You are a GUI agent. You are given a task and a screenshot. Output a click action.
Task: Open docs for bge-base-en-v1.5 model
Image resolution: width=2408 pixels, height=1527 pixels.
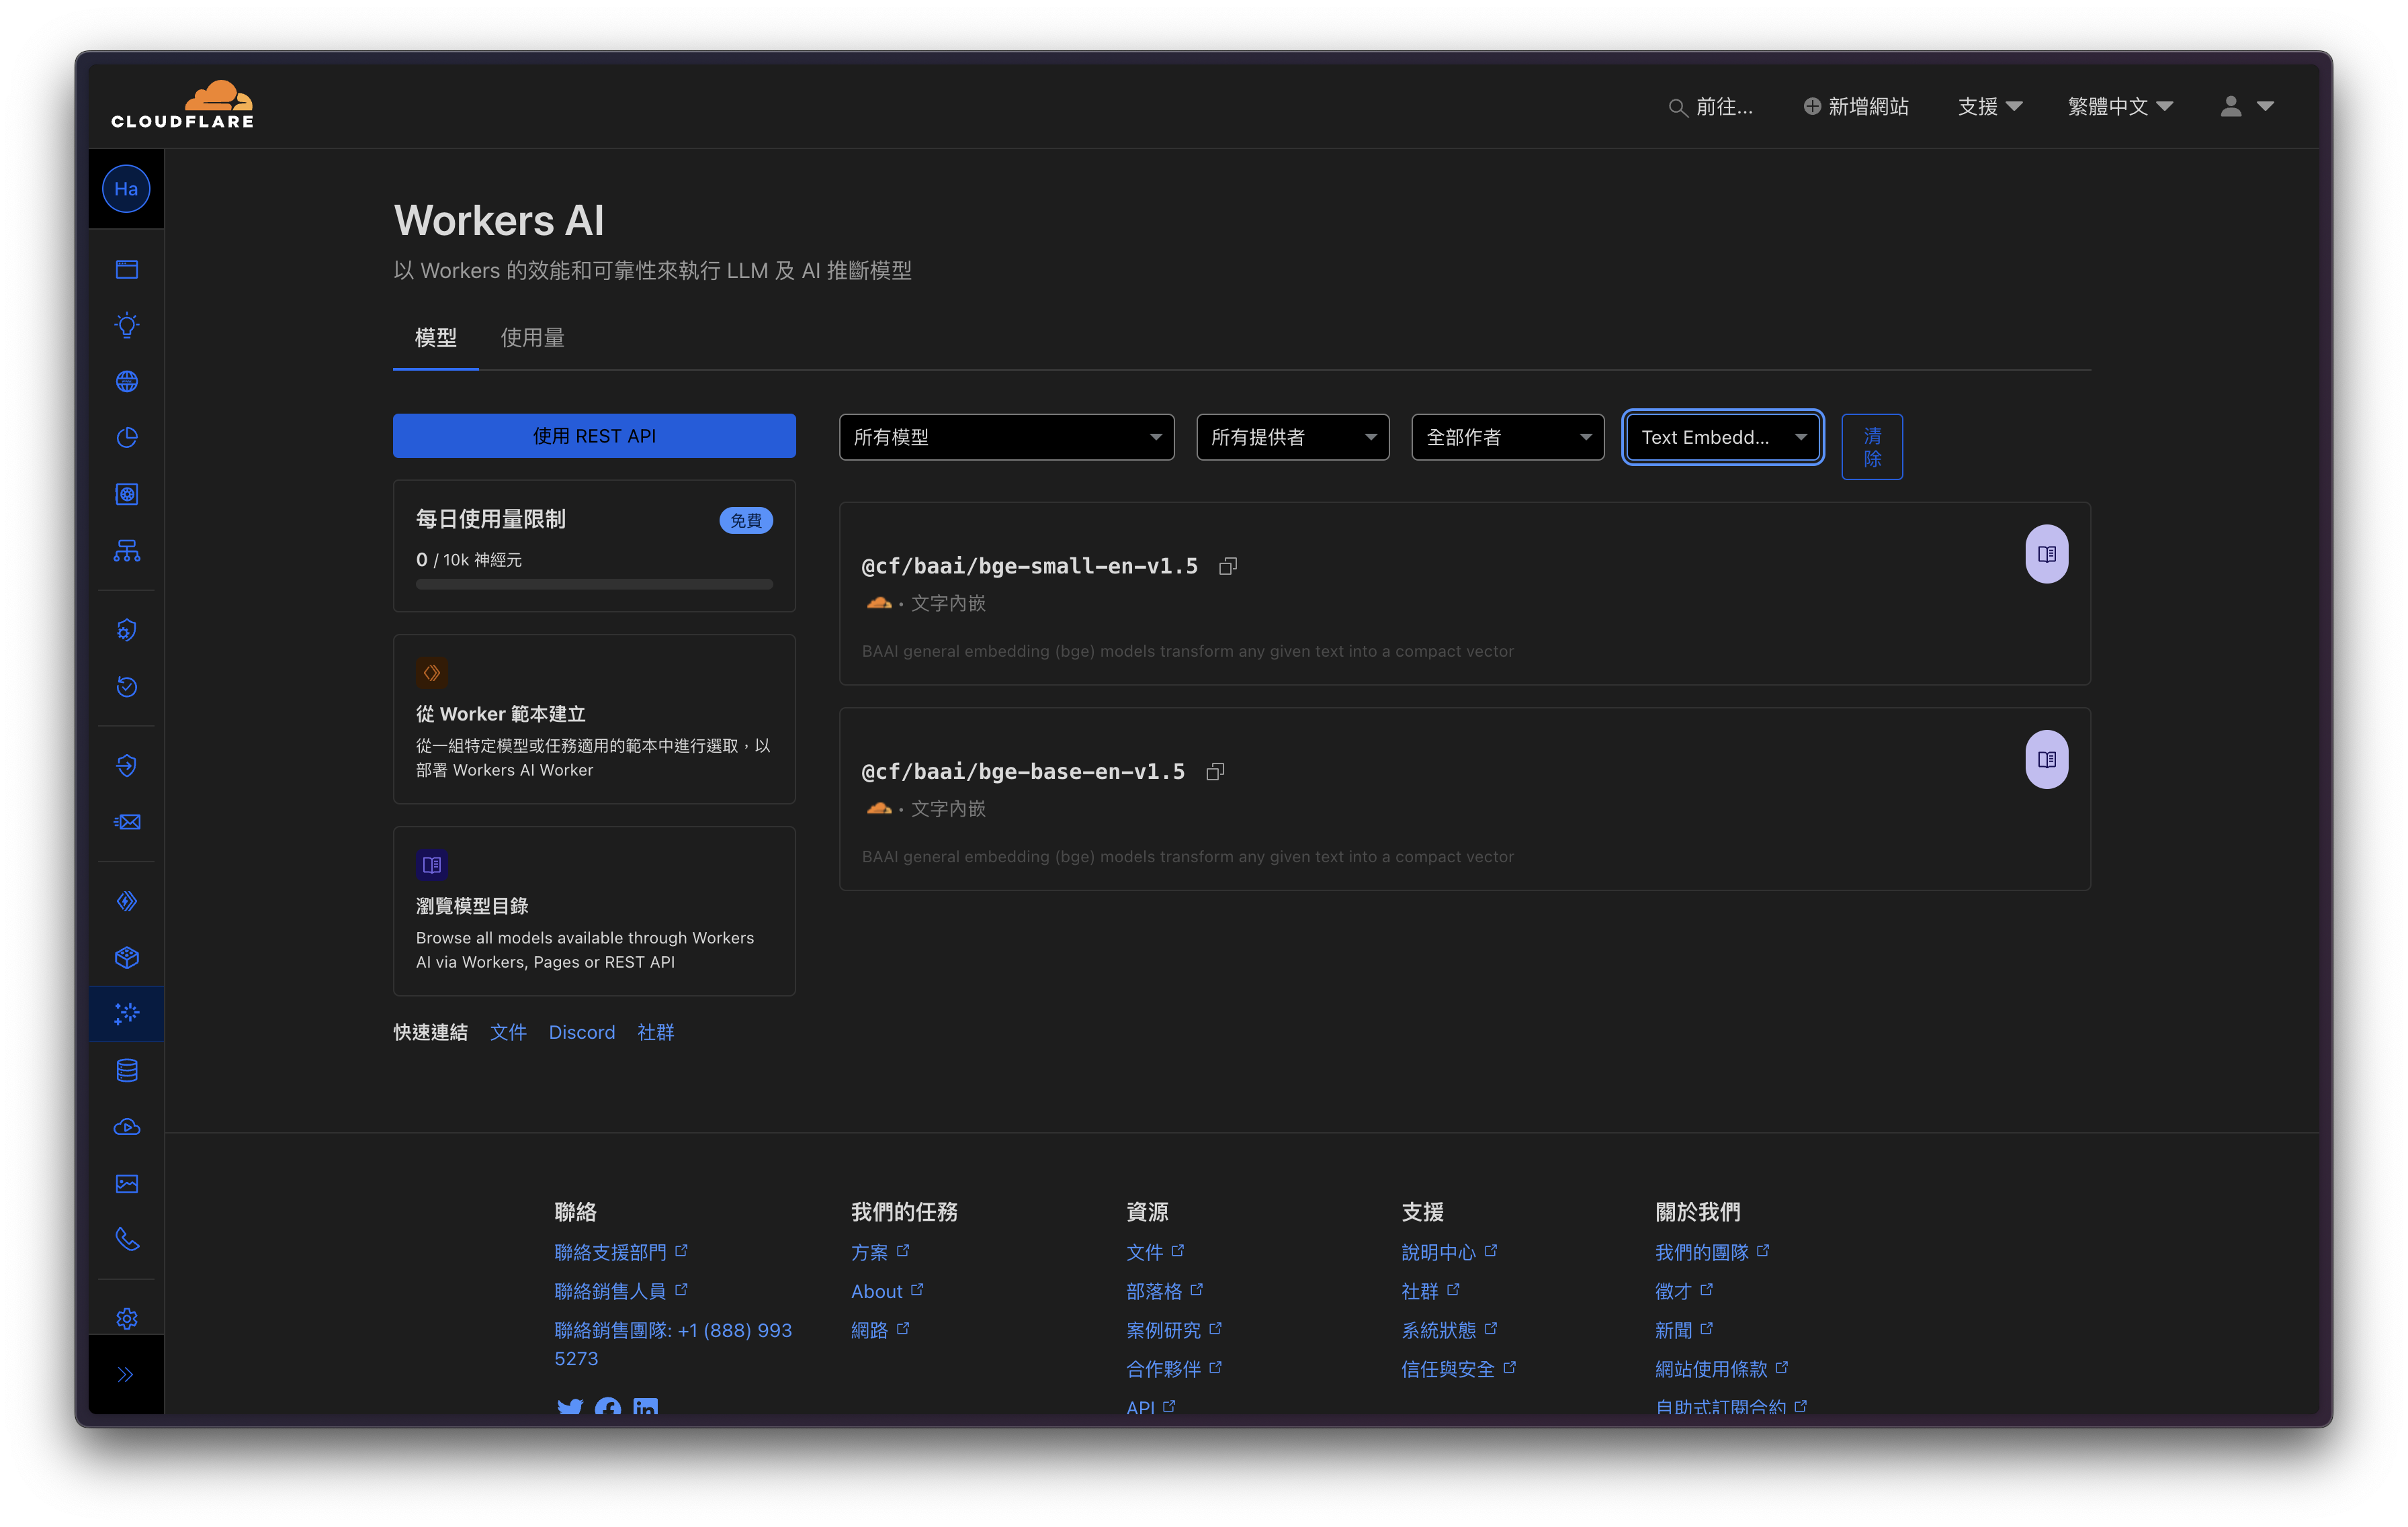pyautogui.click(x=2046, y=759)
